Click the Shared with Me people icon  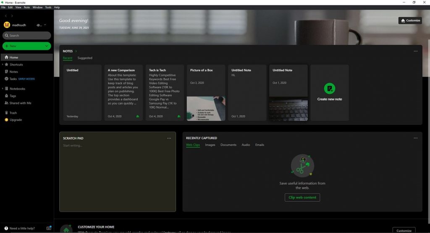pos(7,103)
